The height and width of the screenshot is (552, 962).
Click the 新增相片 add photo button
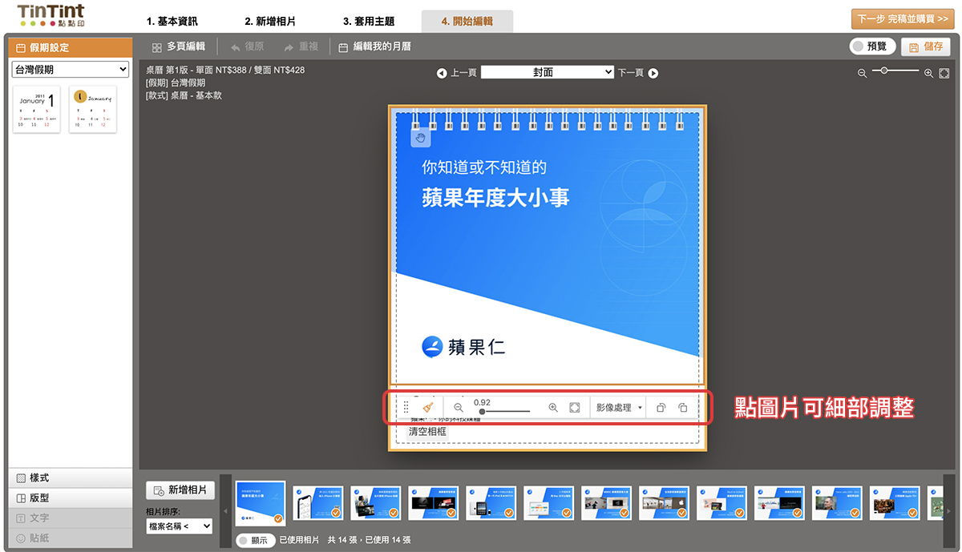(180, 490)
